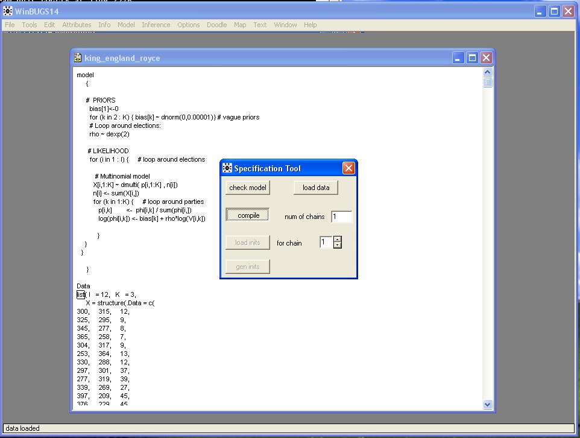This screenshot has height=438, width=580.
Task: Open the File menu
Action: point(10,25)
